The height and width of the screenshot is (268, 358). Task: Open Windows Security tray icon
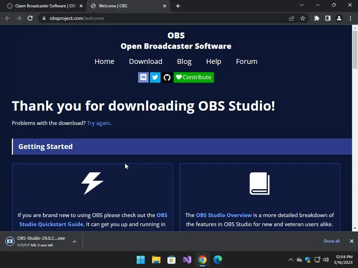(x=308, y=260)
